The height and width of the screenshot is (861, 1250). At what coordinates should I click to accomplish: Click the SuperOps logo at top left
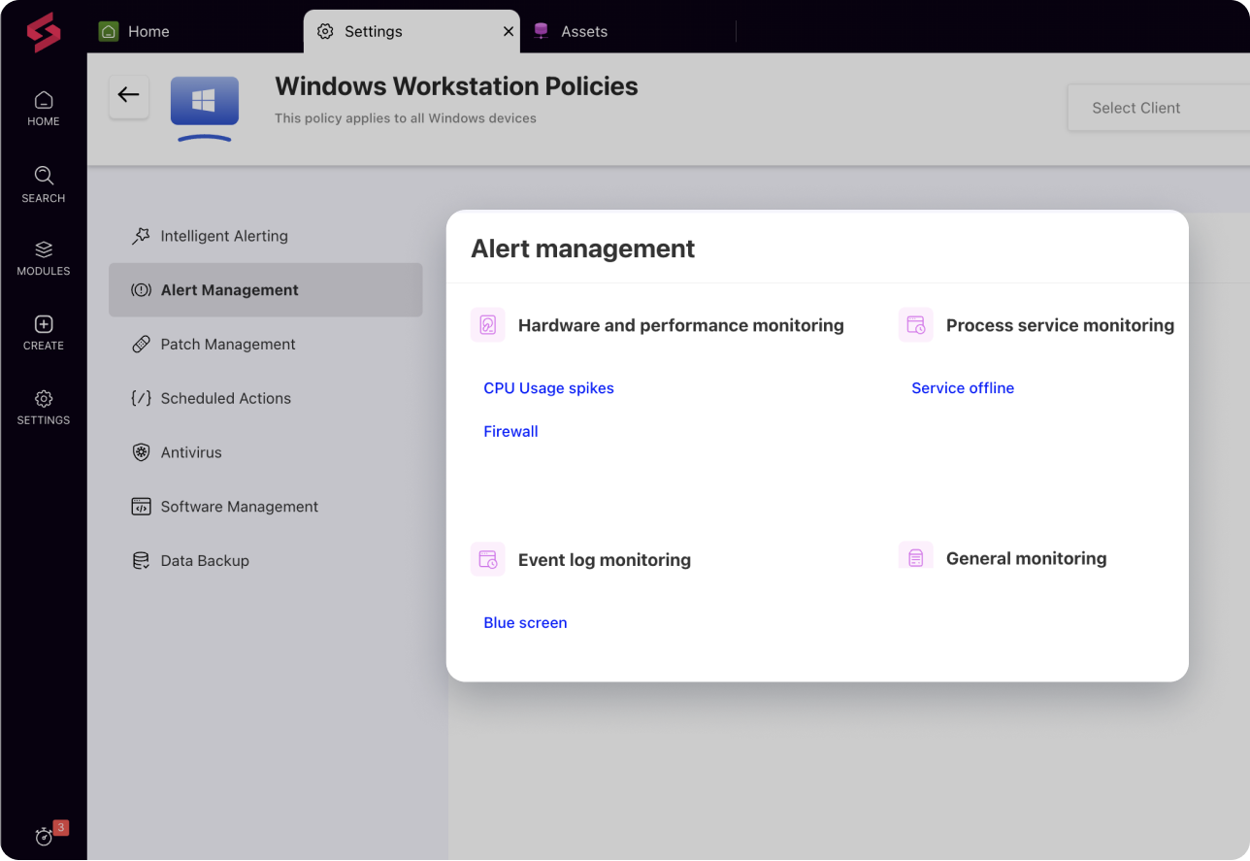coord(43,31)
